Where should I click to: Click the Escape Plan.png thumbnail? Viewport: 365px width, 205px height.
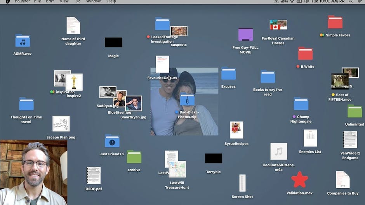point(61,124)
